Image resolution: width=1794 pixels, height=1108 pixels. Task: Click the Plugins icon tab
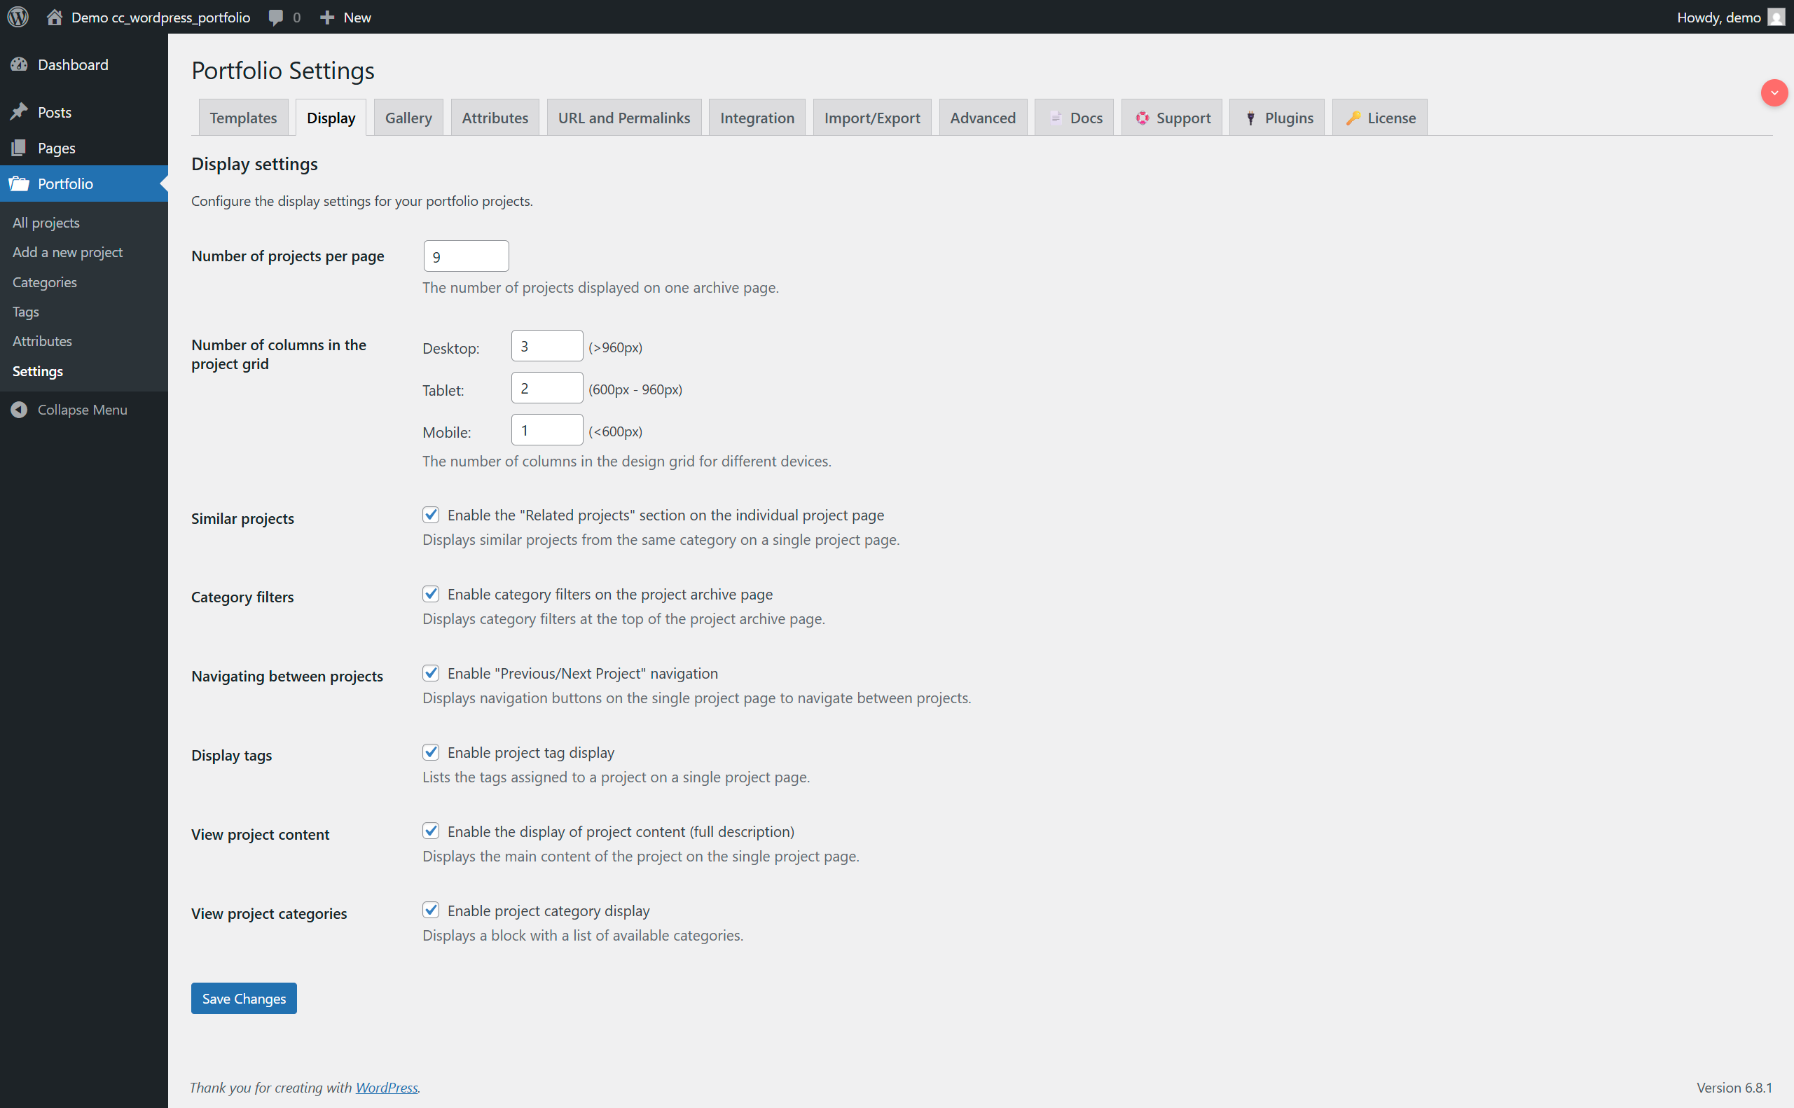1250,117
